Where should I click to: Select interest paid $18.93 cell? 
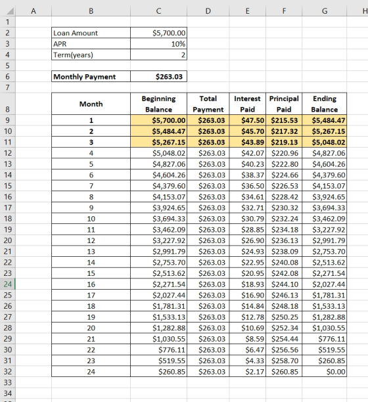pyautogui.click(x=248, y=284)
